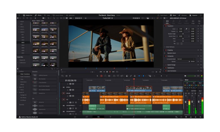Open the Media Pool panel
This screenshot has height=132, width=220.
(28, 15)
